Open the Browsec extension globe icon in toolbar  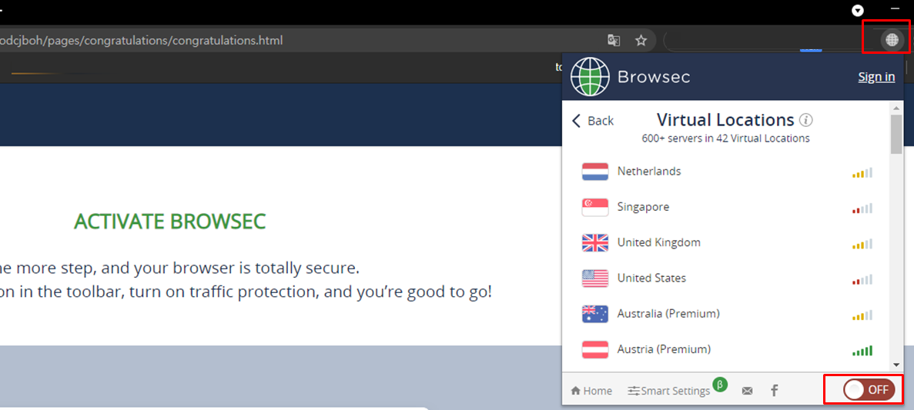pos(891,39)
